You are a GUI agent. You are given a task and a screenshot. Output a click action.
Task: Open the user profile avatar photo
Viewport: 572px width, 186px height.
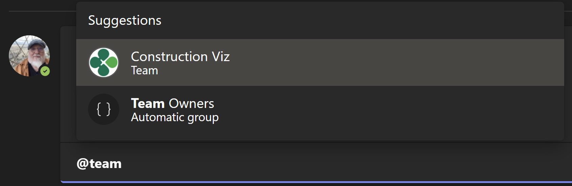pyautogui.click(x=29, y=56)
